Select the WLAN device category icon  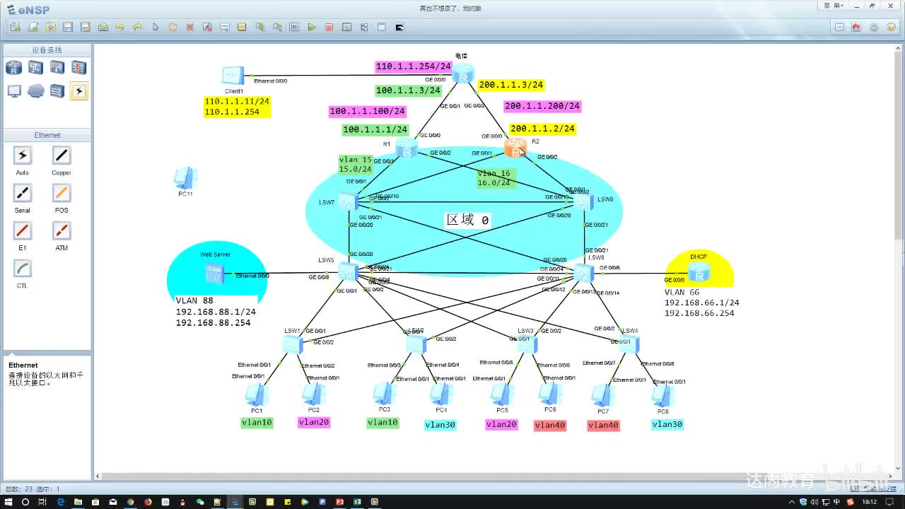[57, 68]
